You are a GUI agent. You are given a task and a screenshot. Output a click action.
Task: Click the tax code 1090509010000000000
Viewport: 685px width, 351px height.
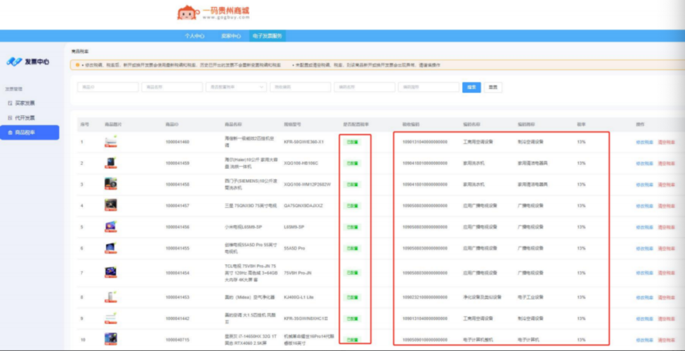424,340
